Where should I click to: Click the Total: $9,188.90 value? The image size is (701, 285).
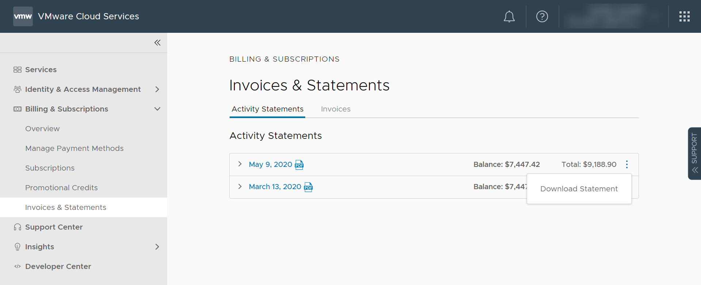click(x=589, y=164)
